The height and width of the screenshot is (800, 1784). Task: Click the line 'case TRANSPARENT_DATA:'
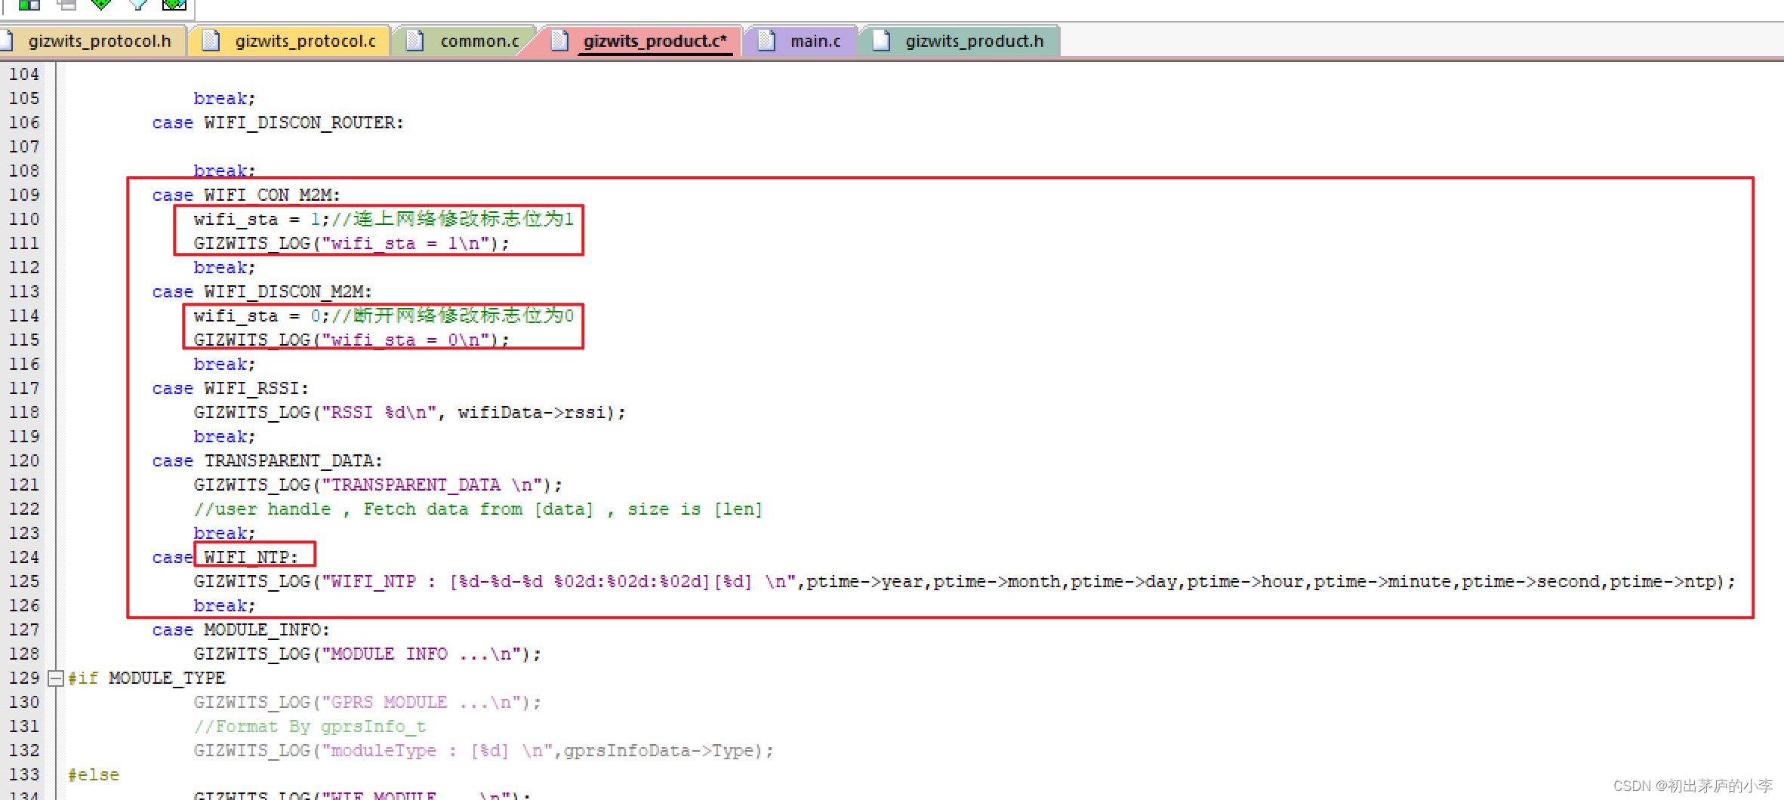point(267,460)
